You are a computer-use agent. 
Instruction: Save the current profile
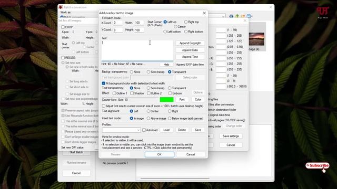click(x=198, y=130)
